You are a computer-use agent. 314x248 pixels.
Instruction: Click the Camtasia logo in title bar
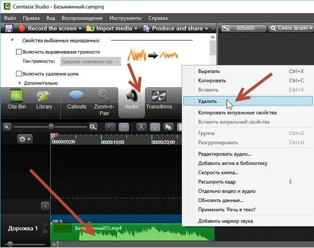(7, 6)
